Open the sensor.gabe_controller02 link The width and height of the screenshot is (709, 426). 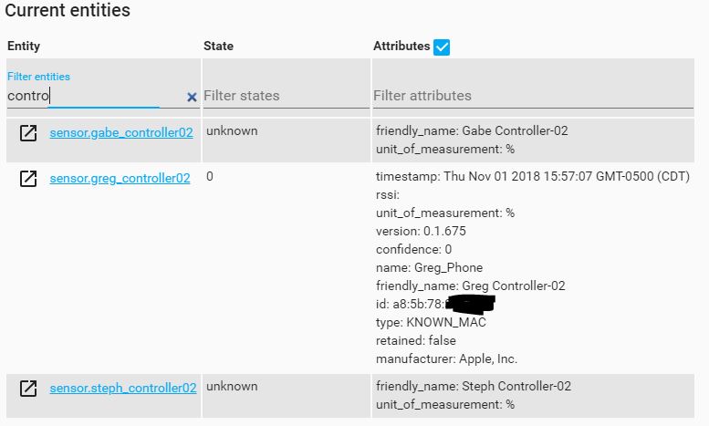[x=121, y=132]
